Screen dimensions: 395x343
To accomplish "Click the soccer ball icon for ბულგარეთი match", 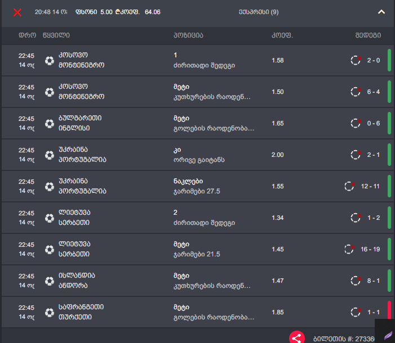I will coord(50,124).
